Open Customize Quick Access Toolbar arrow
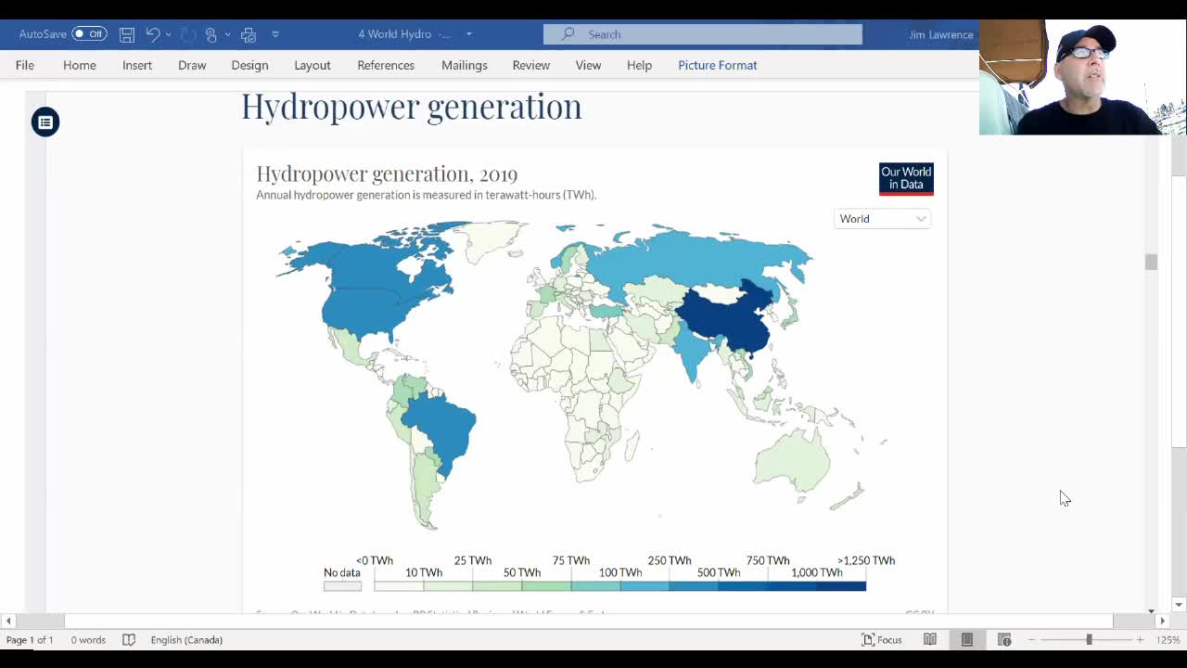Image resolution: width=1187 pixels, height=668 pixels. pyautogui.click(x=275, y=34)
